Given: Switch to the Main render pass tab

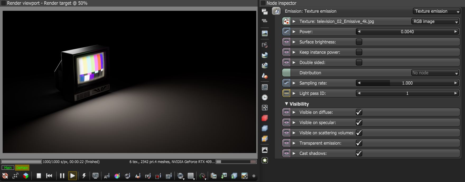Looking at the screenshot, I should pyautogui.click(x=8, y=168).
